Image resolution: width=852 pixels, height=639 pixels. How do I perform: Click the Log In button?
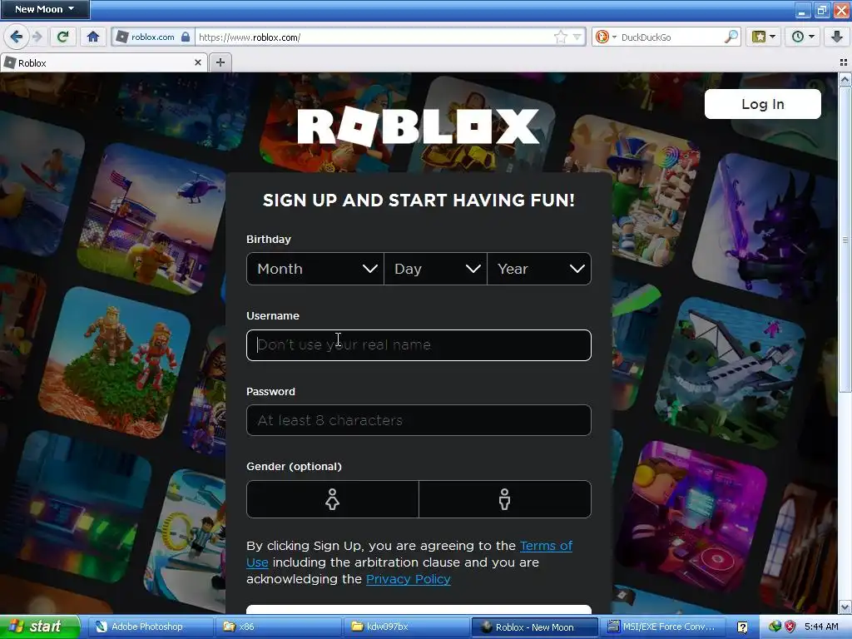762,104
